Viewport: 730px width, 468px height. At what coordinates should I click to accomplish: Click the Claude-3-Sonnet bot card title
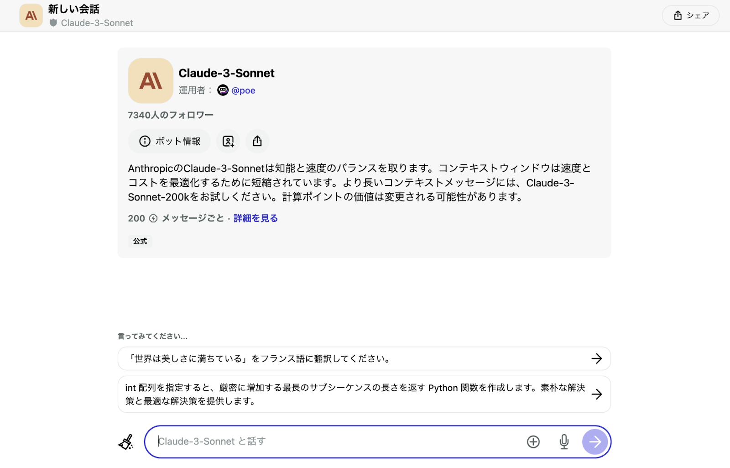point(226,73)
